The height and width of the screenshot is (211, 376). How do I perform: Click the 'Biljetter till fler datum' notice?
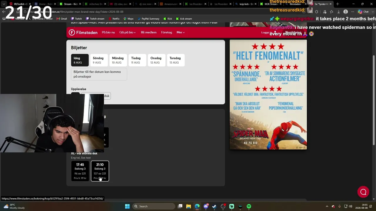[99, 74]
